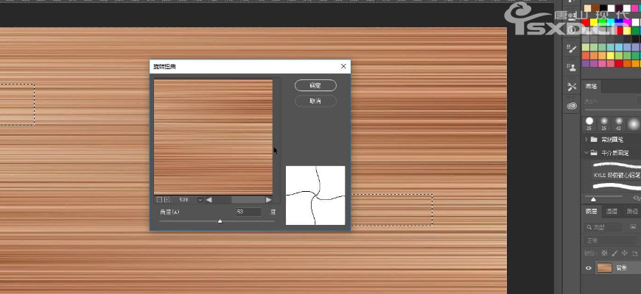Click the 取消 button in twirl dialog

(x=315, y=101)
